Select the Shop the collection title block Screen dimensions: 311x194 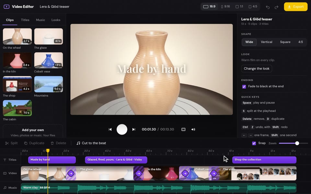click(x=264, y=160)
